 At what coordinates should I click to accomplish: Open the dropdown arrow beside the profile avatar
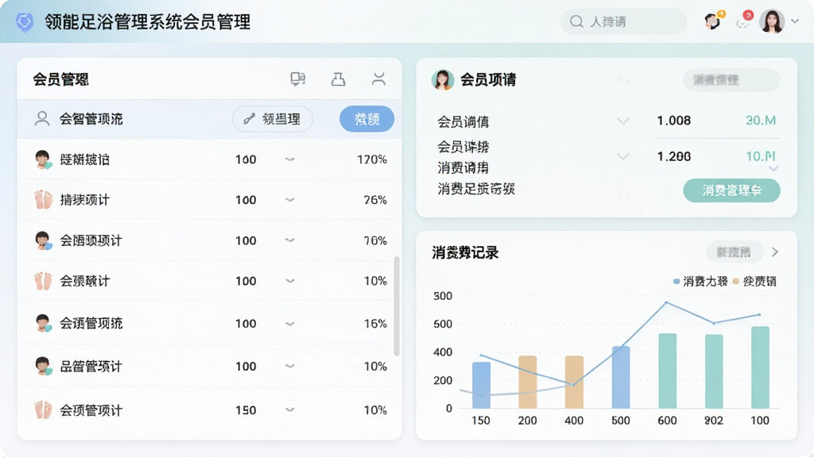click(795, 21)
